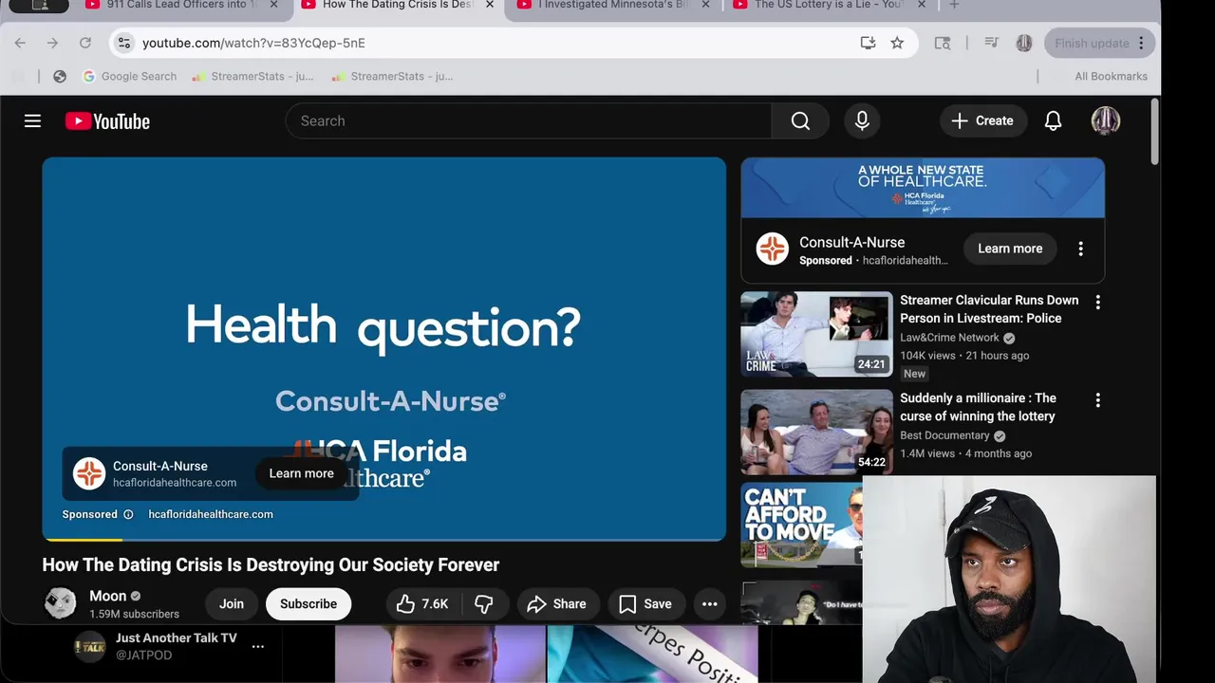Click the Consult-A-Nurse ad logo overlay
Screen dimensions: 1215x683
[89, 473]
